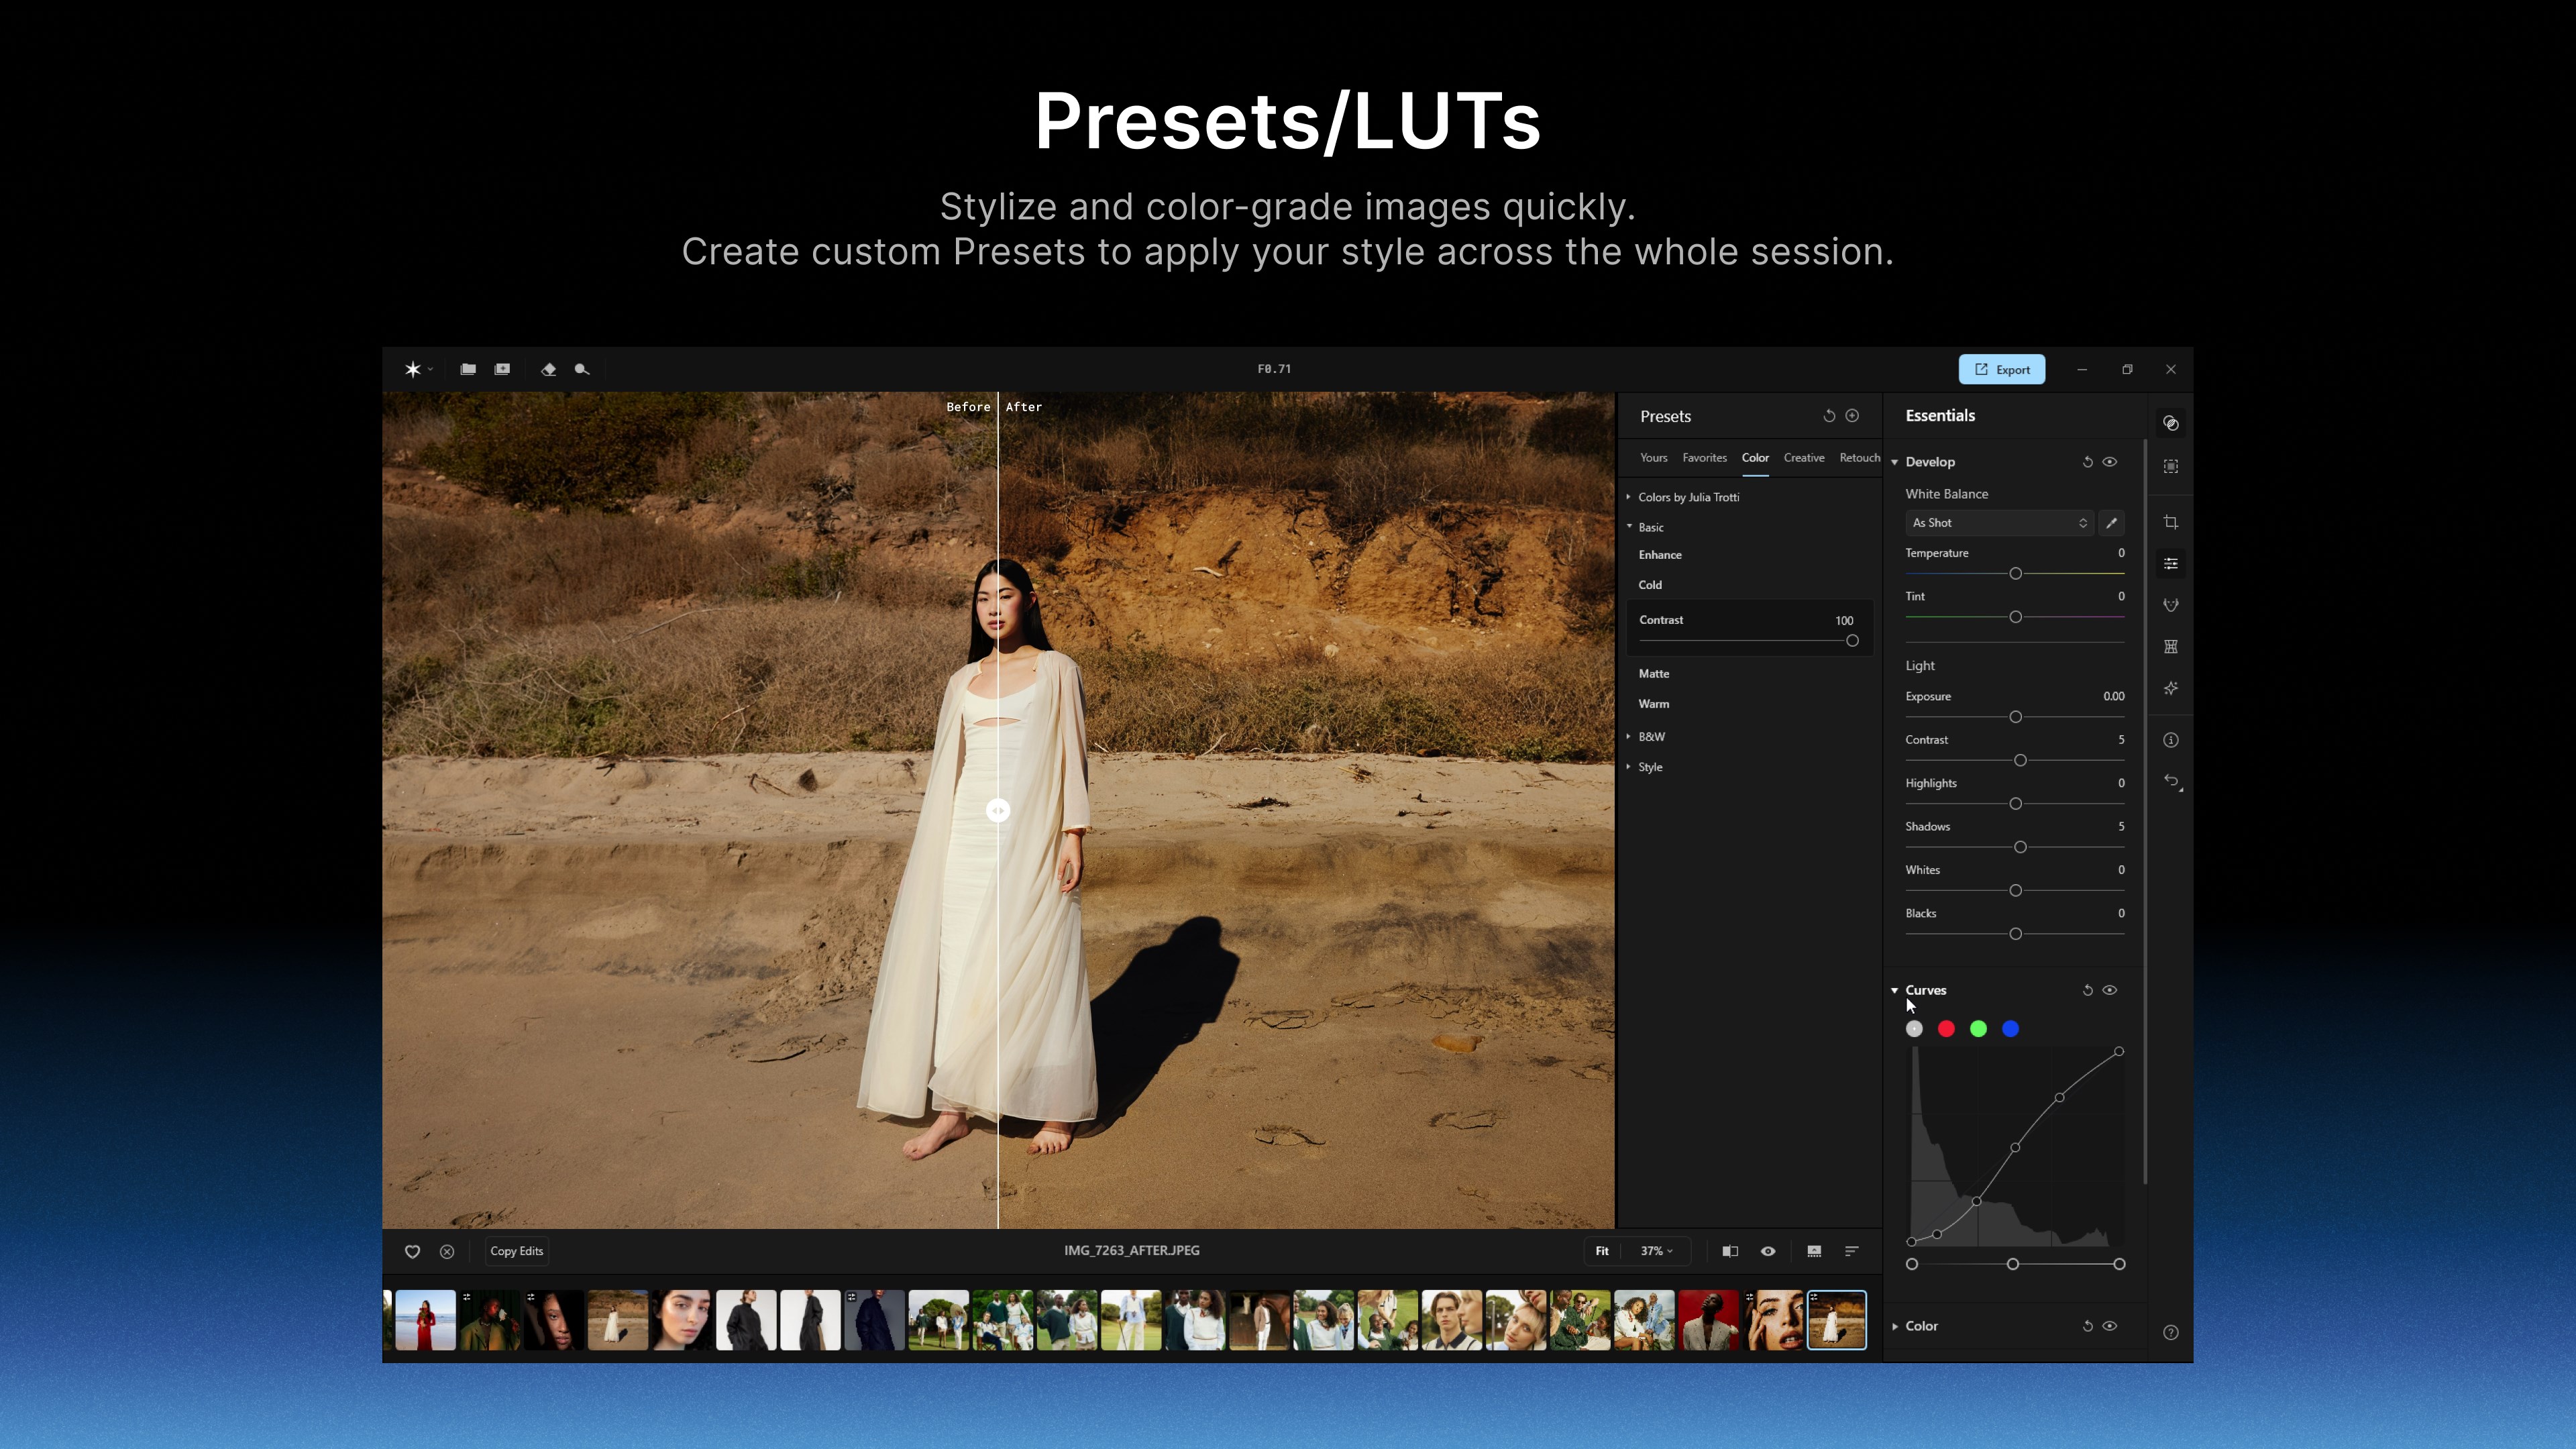Click the heart favorite icon below photo

412,1251
